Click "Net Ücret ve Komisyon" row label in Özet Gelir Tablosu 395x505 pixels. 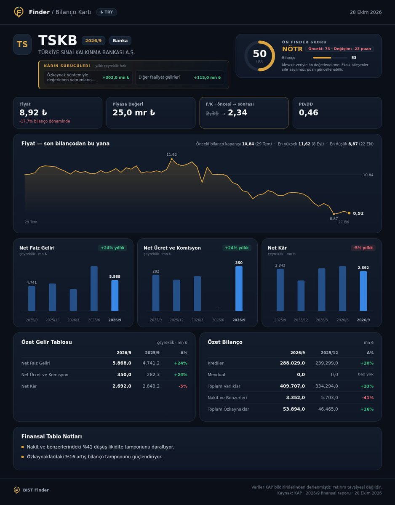[45, 375]
